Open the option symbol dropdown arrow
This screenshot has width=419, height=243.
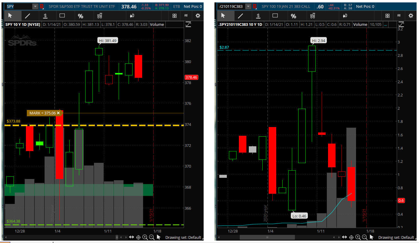coord(248,6)
